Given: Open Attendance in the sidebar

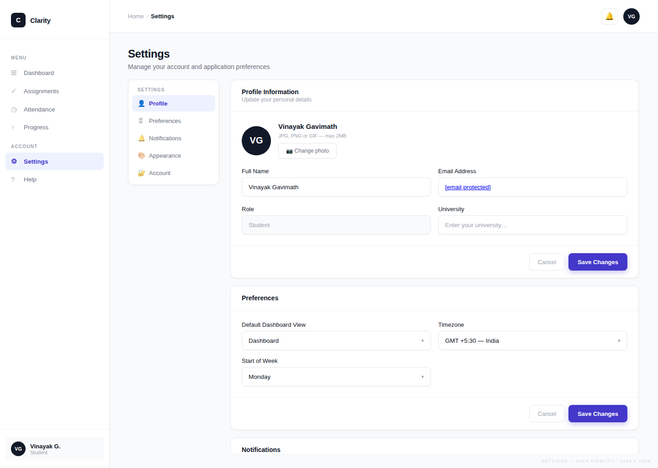Looking at the screenshot, I should click(39, 110).
